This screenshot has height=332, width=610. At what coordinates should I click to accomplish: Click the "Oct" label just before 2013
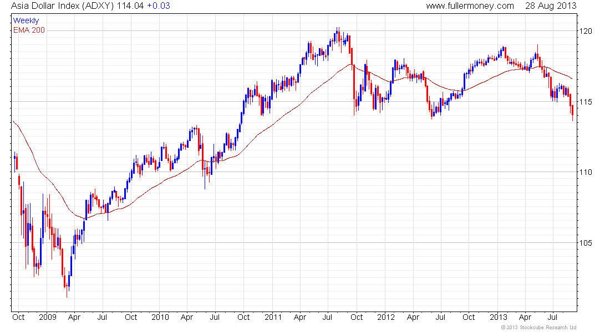coord(469,317)
